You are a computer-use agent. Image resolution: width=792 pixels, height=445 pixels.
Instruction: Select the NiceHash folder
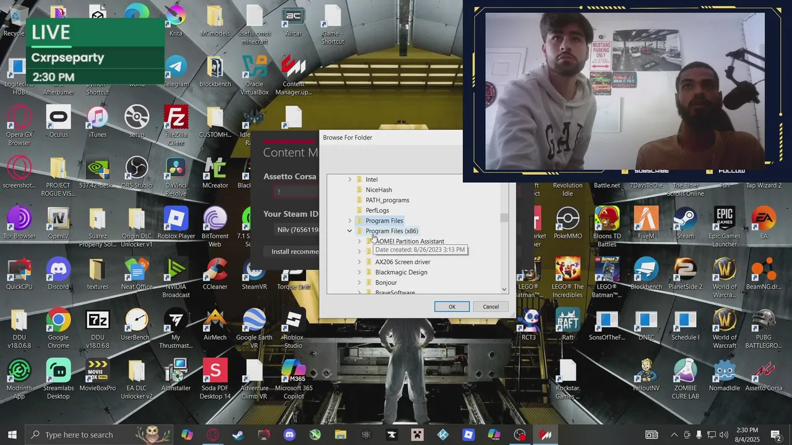click(378, 190)
